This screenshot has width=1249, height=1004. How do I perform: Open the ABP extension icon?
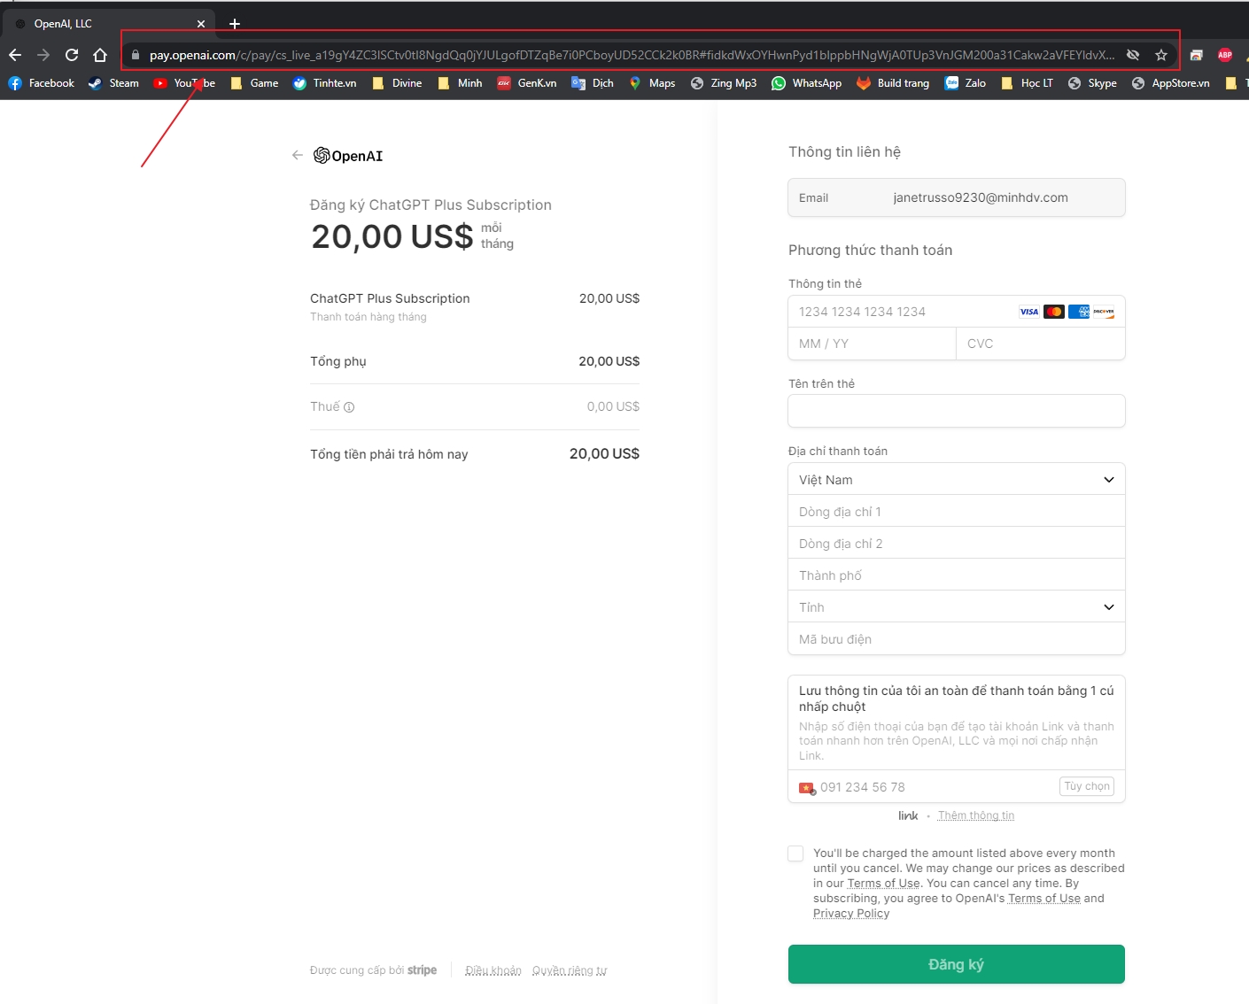coord(1225,55)
